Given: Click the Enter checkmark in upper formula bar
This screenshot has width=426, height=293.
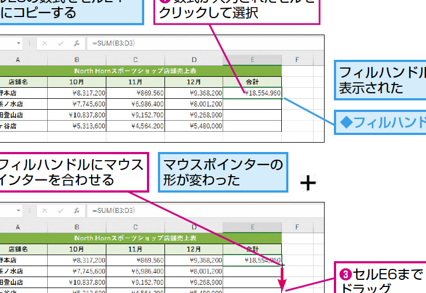Looking at the screenshot, I should pos(61,43).
